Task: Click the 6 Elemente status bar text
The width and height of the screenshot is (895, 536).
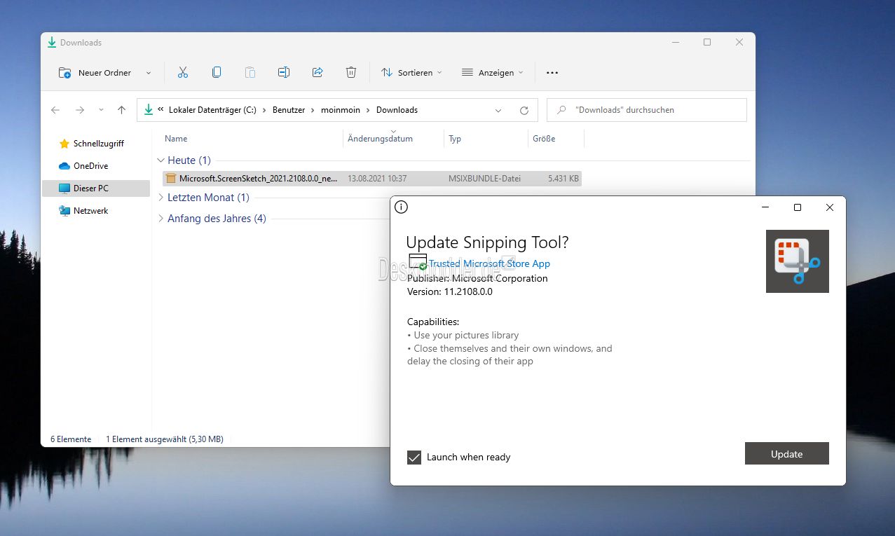Action: coord(71,439)
